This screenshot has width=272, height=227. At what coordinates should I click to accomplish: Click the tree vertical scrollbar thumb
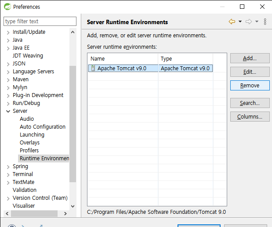73,124
